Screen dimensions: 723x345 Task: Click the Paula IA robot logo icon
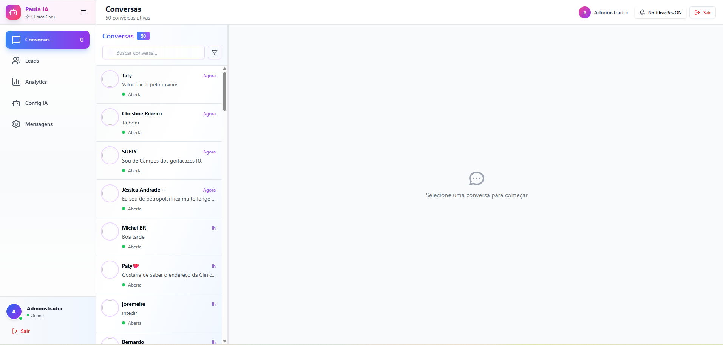(13, 12)
